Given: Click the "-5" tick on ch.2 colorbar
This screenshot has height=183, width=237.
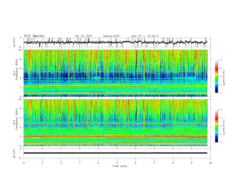Looking at the screenshot, I should [x=221, y=126].
